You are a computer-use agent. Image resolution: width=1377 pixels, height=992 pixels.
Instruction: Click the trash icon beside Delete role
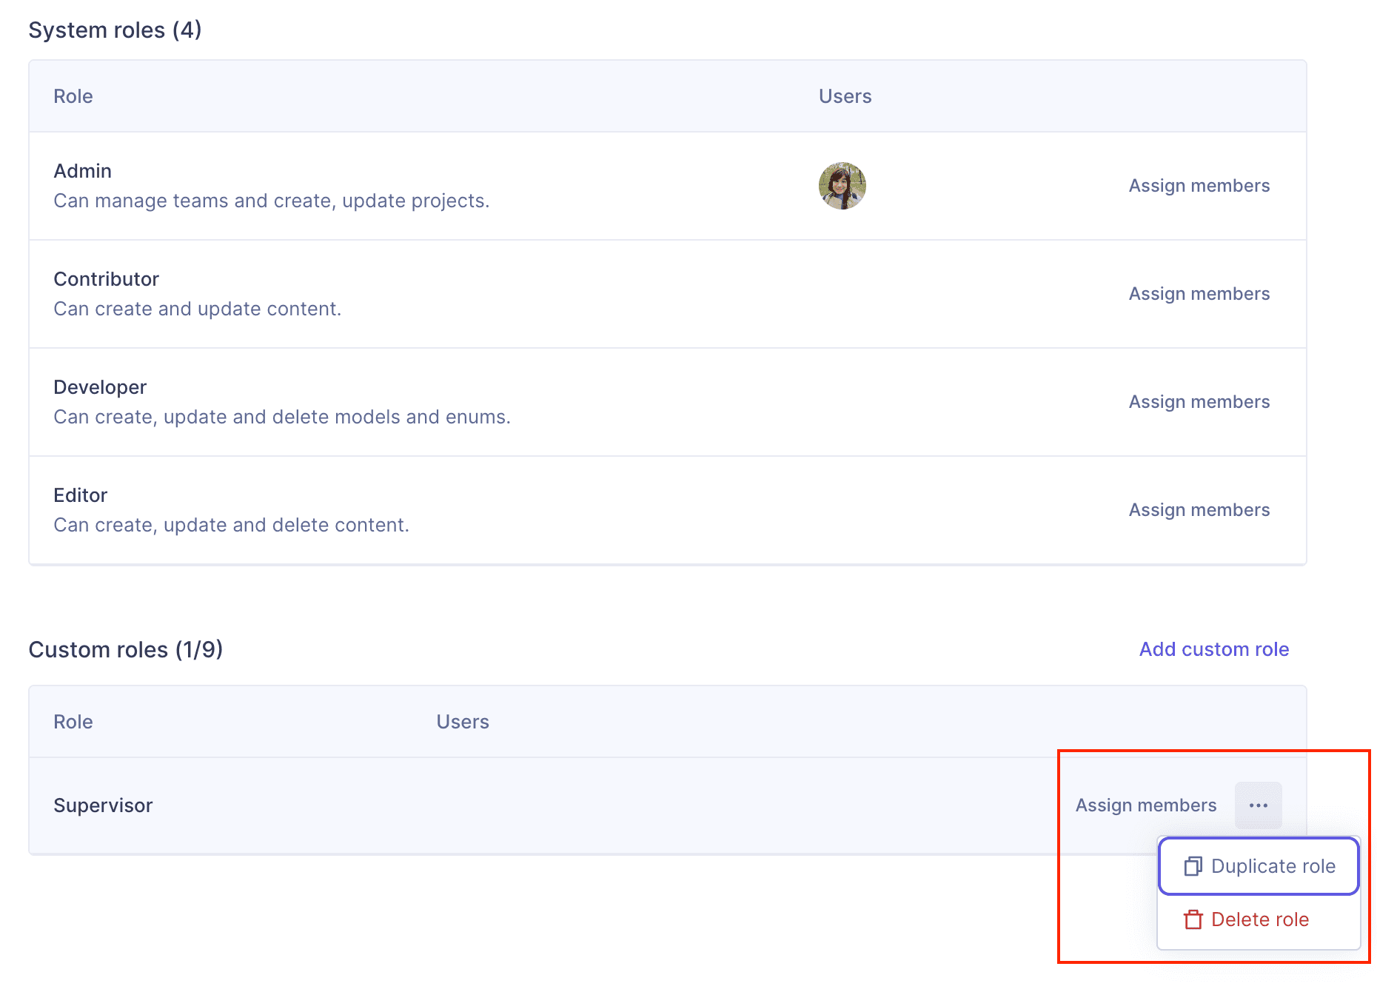click(1193, 919)
